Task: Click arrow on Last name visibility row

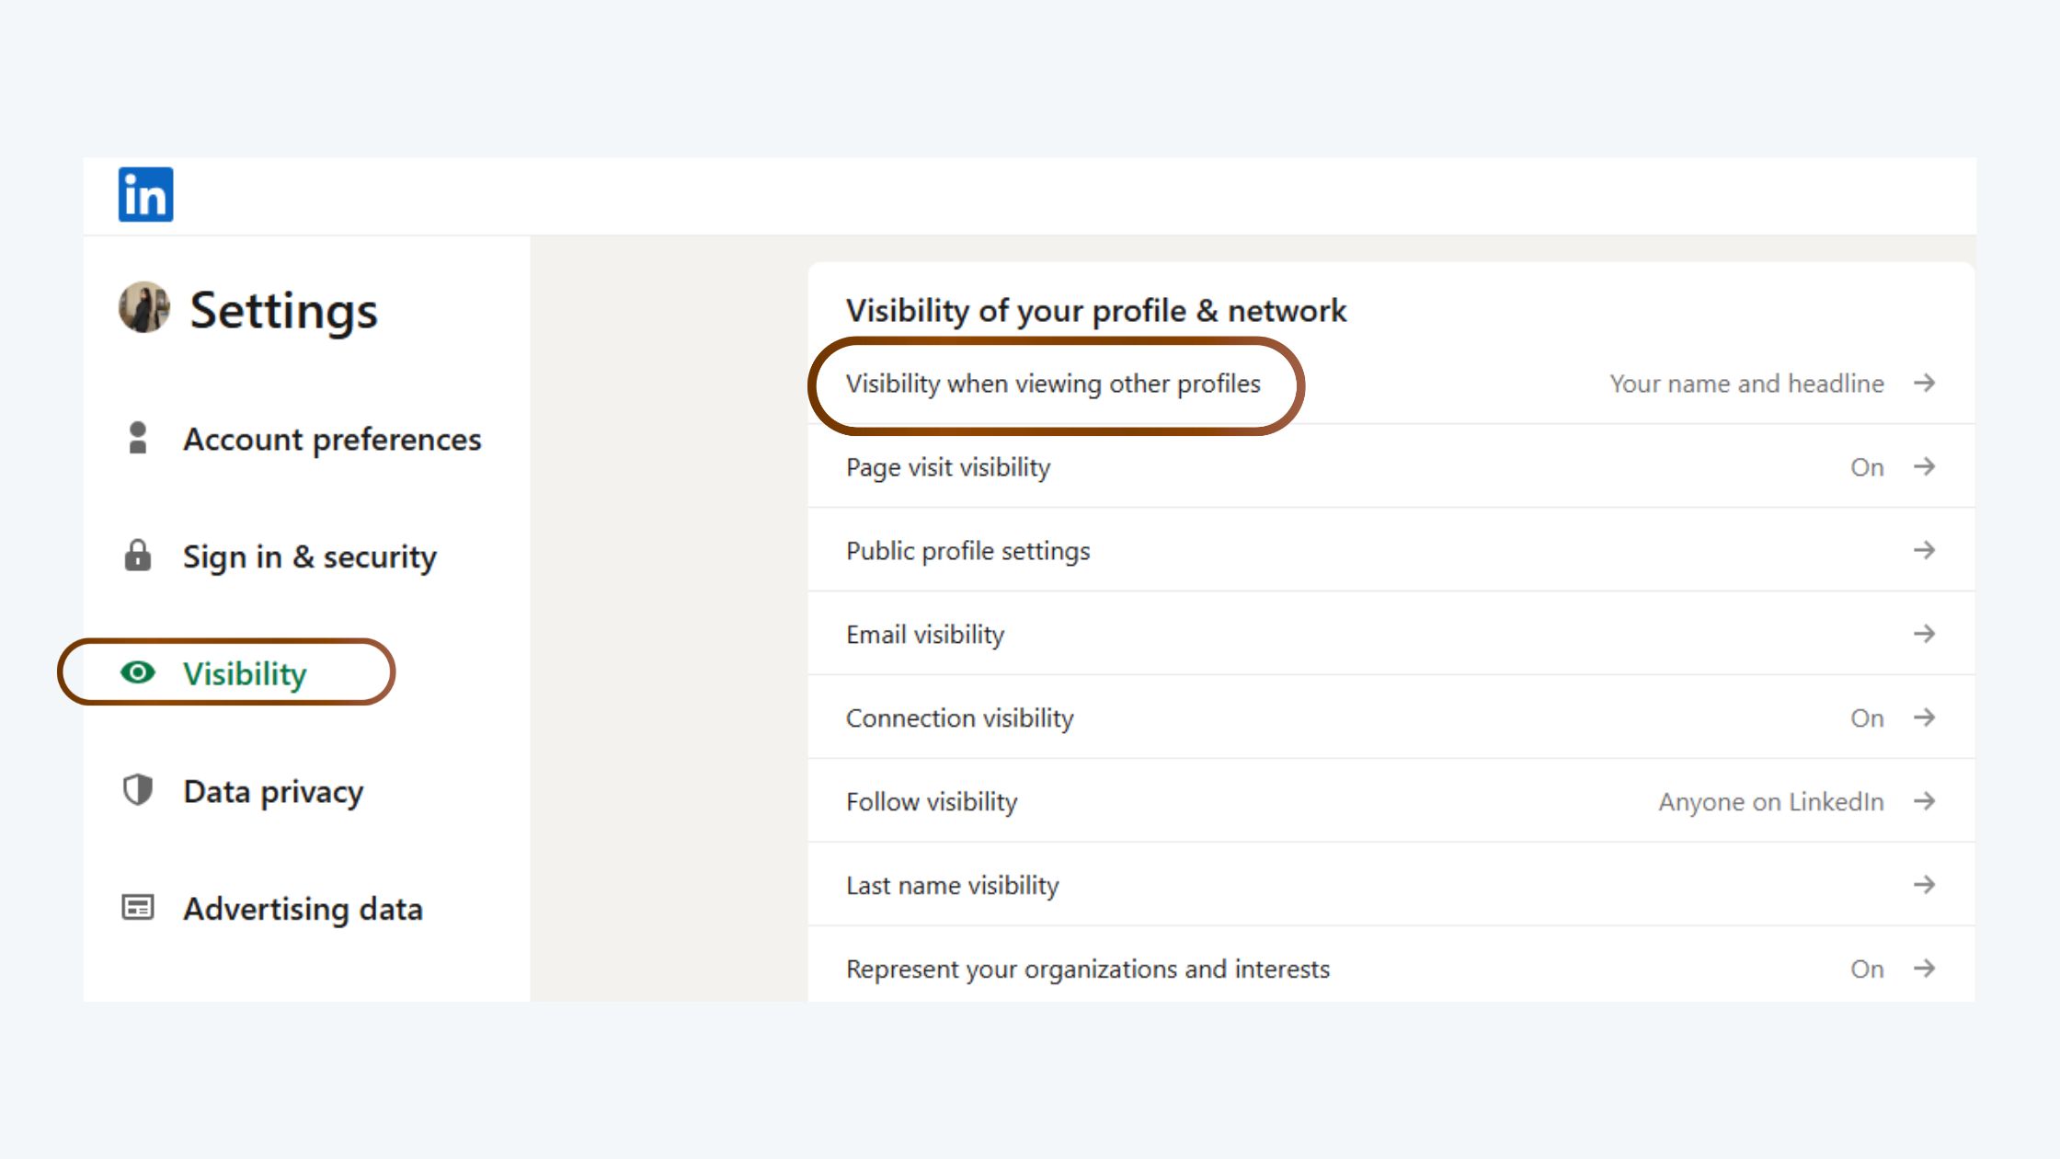Action: 1925,885
